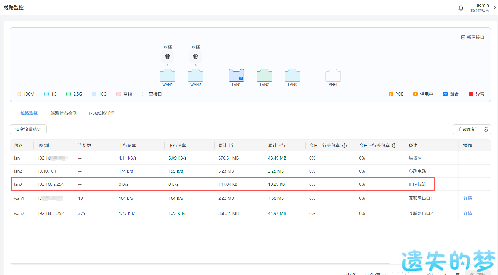
Task: Click the 线路 column header
Action: point(18,146)
